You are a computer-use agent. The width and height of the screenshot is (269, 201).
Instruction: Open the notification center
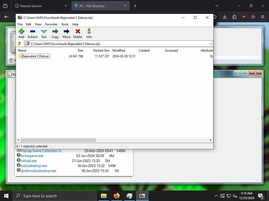point(261,196)
